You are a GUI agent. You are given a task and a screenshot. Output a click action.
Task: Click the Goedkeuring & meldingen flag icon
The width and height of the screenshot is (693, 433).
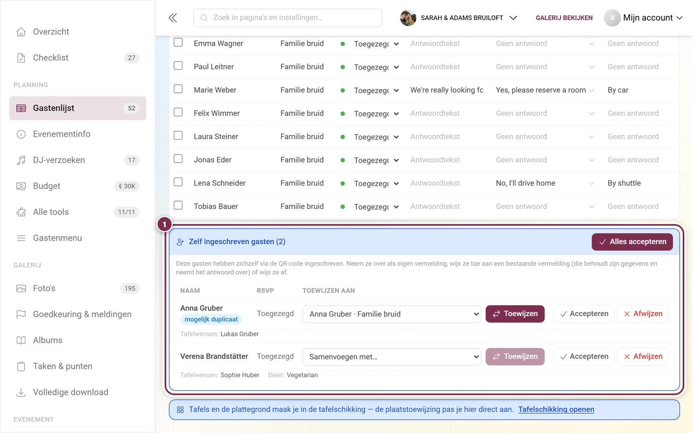coord(21,315)
